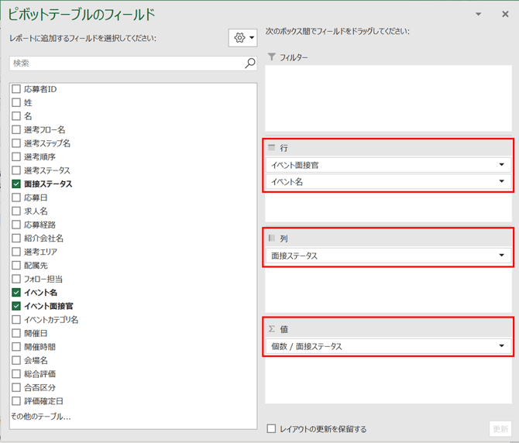Click the sigma values icon next to 値
Image resolution: width=519 pixels, height=443 pixels.
(x=271, y=328)
